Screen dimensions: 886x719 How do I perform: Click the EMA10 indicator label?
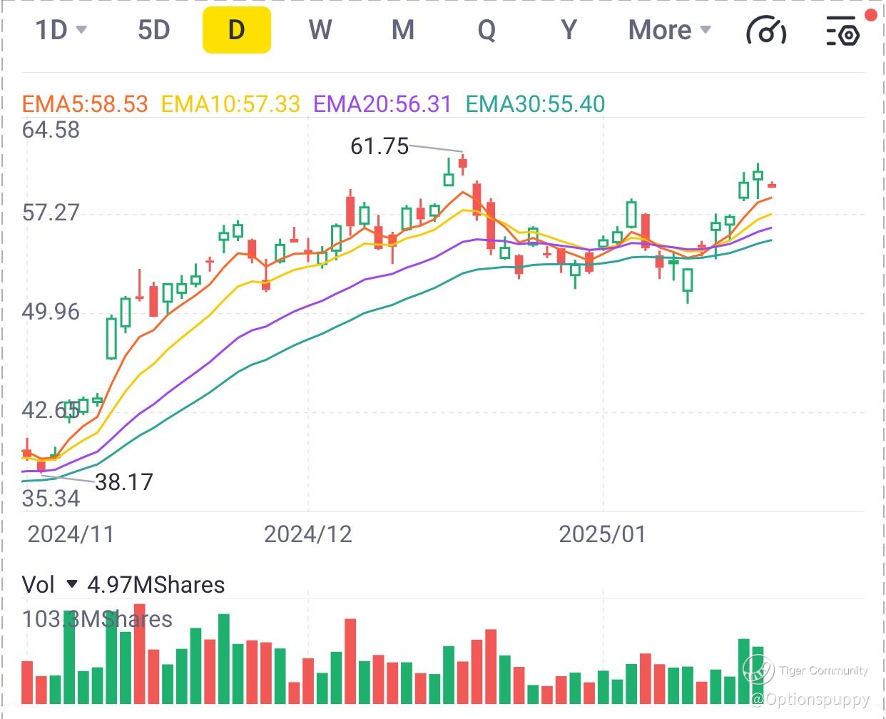coord(230,104)
